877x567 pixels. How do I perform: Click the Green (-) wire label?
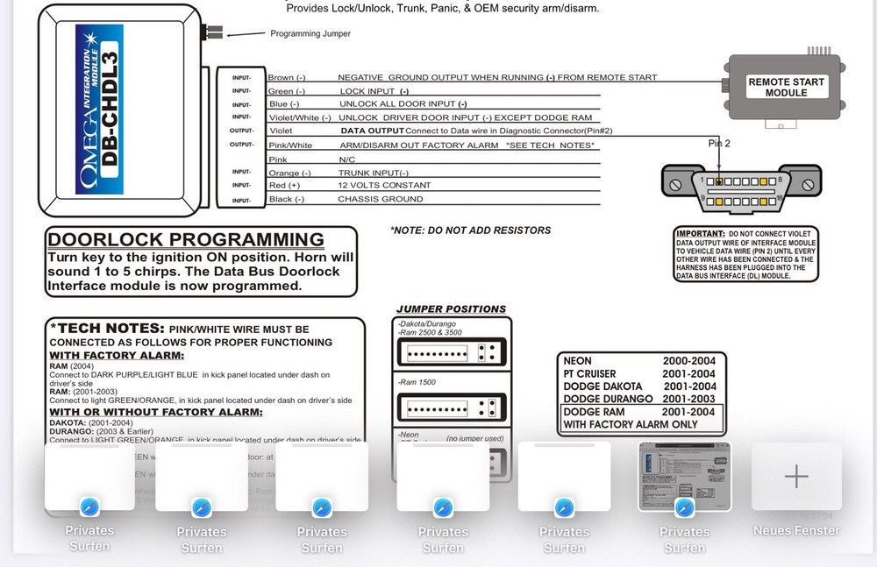point(287,91)
